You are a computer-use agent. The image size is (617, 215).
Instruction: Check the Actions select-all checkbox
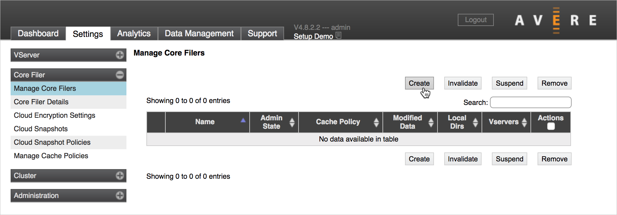coord(551,126)
